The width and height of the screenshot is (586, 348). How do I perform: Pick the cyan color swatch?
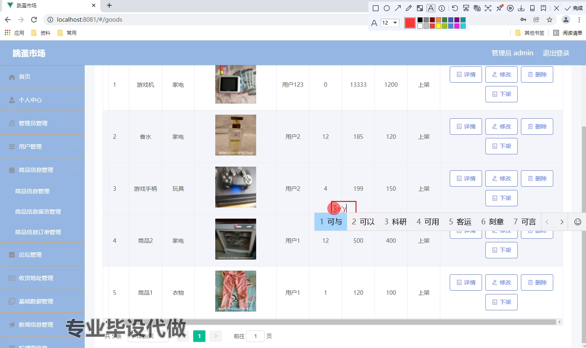click(463, 26)
